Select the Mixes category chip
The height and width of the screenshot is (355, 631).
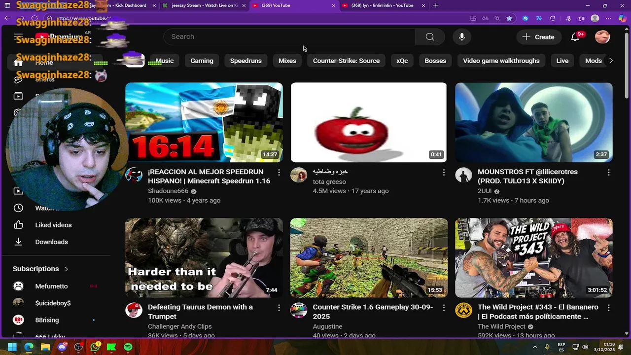pyautogui.click(x=287, y=61)
